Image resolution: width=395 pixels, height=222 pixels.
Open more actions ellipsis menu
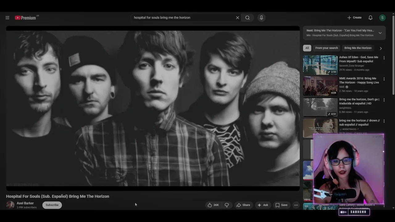tap(296, 205)
